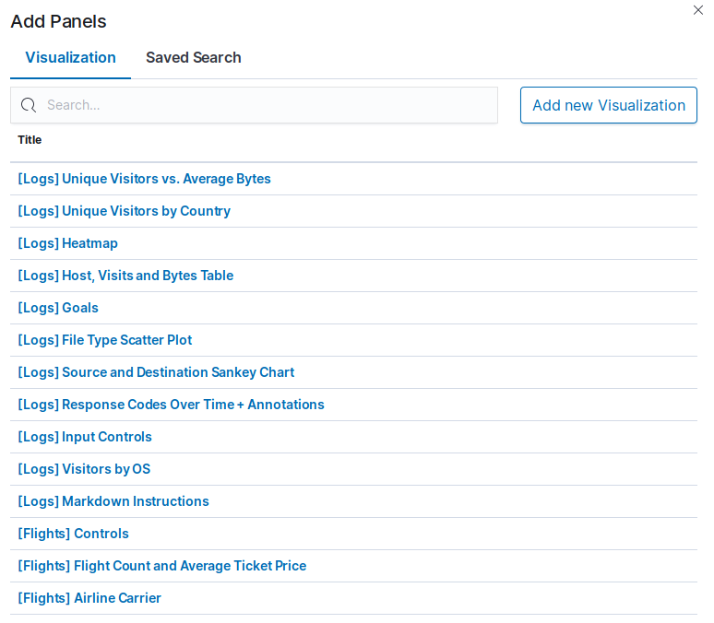This screenshot has height=623, width=714.
Task: Close the Add Panels flyout
Action: pos(697,10)
